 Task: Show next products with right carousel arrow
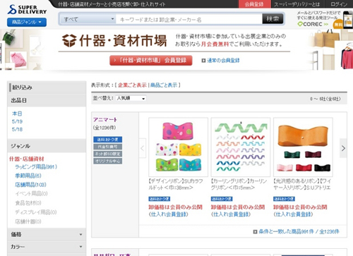click(343, 148)
